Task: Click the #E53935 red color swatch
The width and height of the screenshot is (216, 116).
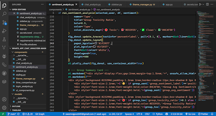Action: (x=122, y=30)
